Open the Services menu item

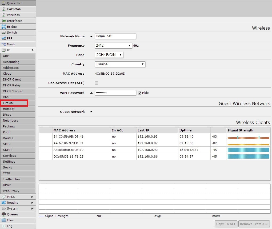[x=18, y=156]
